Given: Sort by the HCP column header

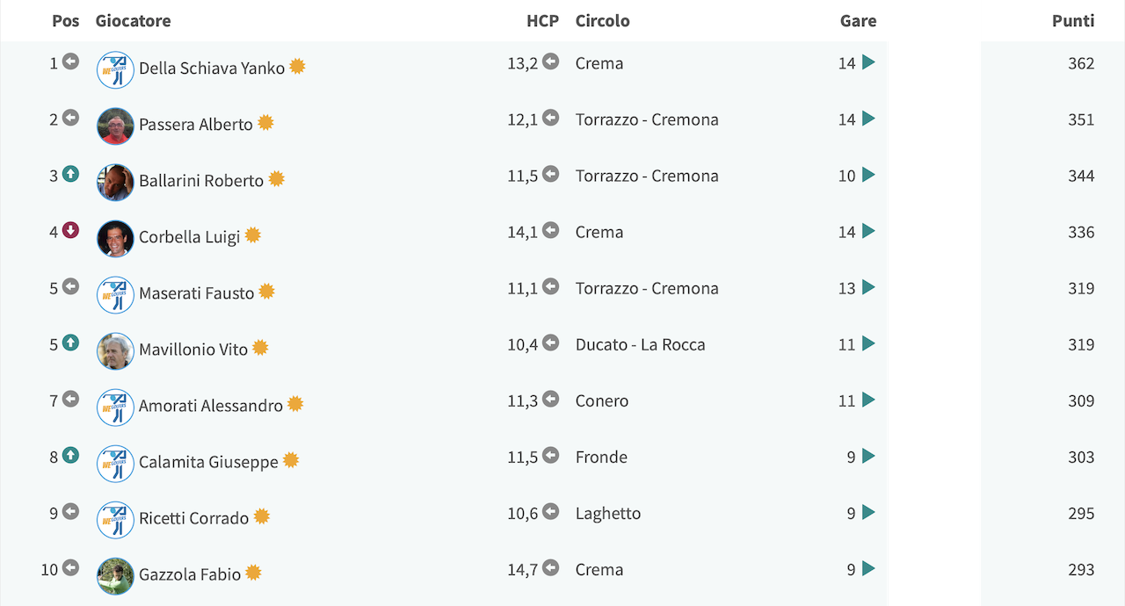Looking at the screenshot, I should [x=542, y=21].
